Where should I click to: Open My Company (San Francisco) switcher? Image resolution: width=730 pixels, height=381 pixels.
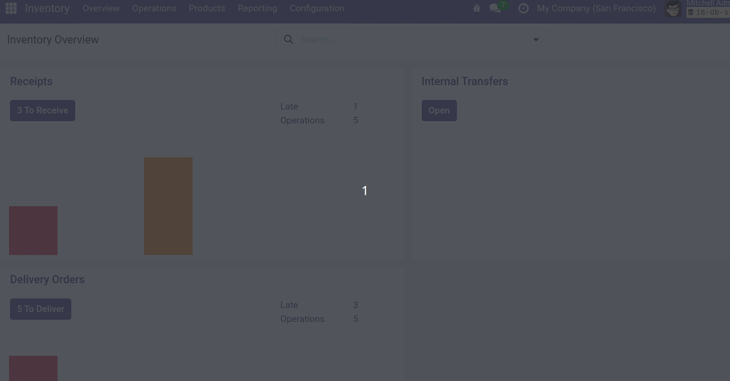click(x=596, y=8)
